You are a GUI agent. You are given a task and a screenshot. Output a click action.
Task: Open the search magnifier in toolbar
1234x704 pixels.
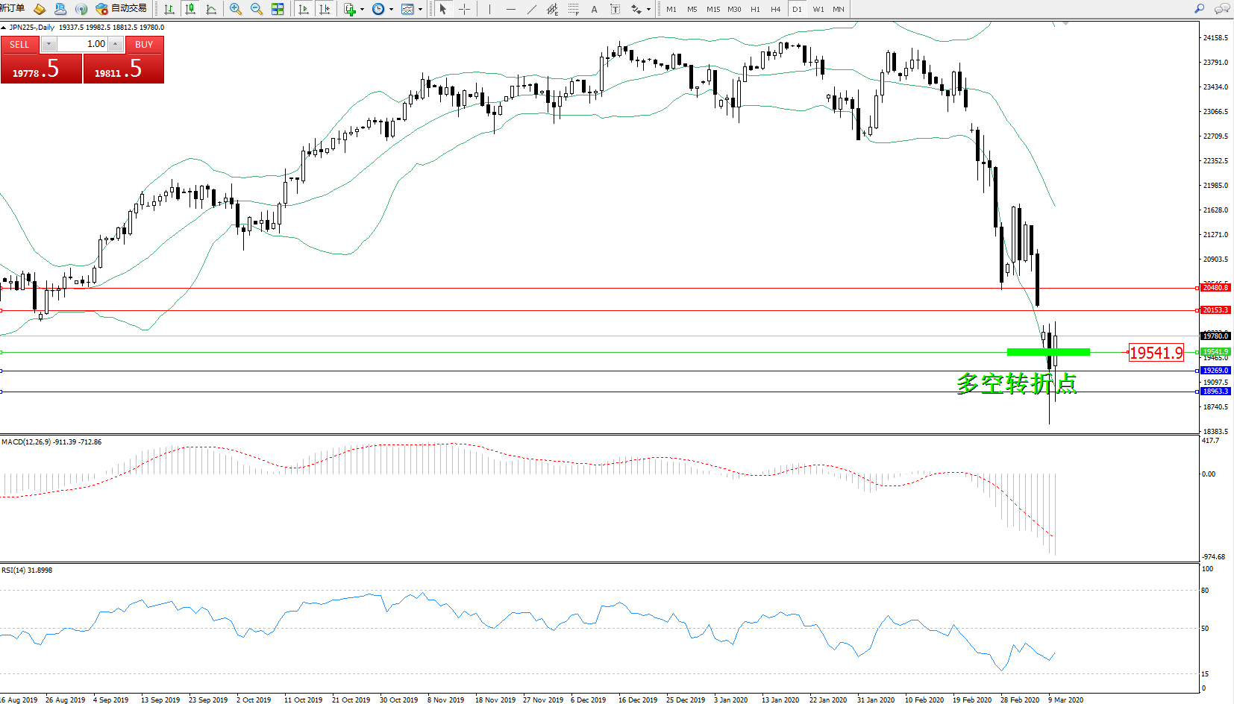coord(1199,9)
